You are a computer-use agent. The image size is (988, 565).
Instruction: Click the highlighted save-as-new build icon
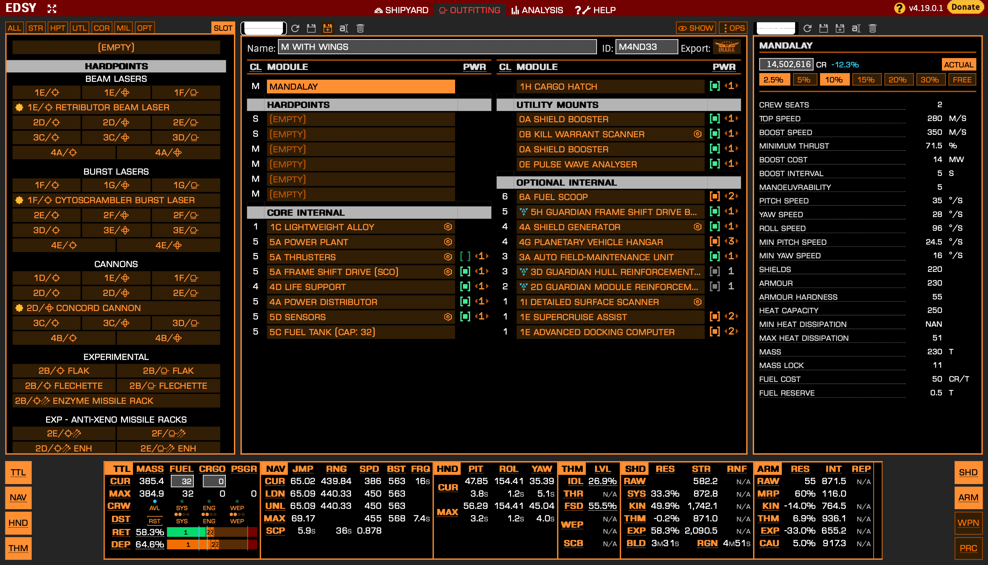pos(327,28)
